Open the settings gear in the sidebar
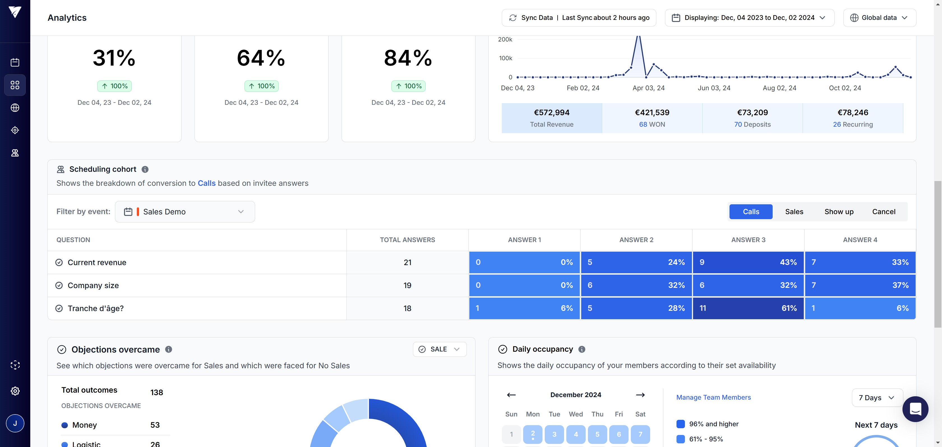Screen dimensions: 942x447 pyautogui.click(x=15, y=391)
